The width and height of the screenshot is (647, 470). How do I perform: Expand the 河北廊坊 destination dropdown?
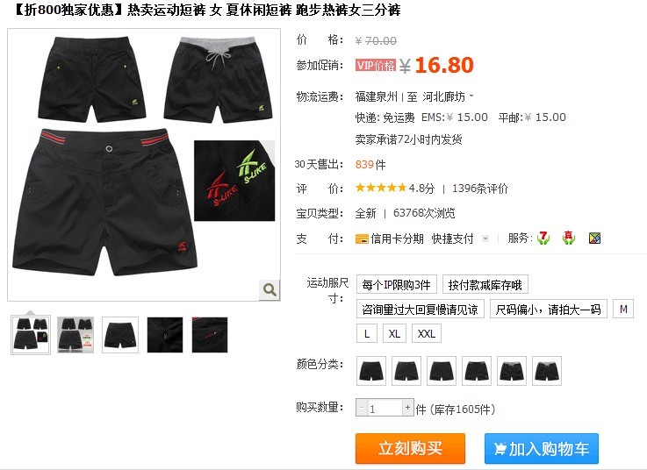[448, 96]
